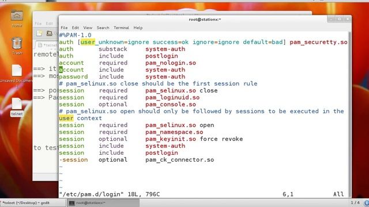369x207 pixels.
Task: Click pam_loginuid.so text
Action: 172,97
